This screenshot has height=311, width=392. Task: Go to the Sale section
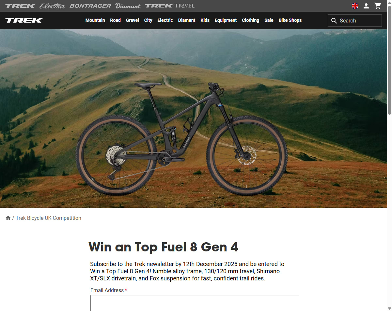(x=269, y=20)
